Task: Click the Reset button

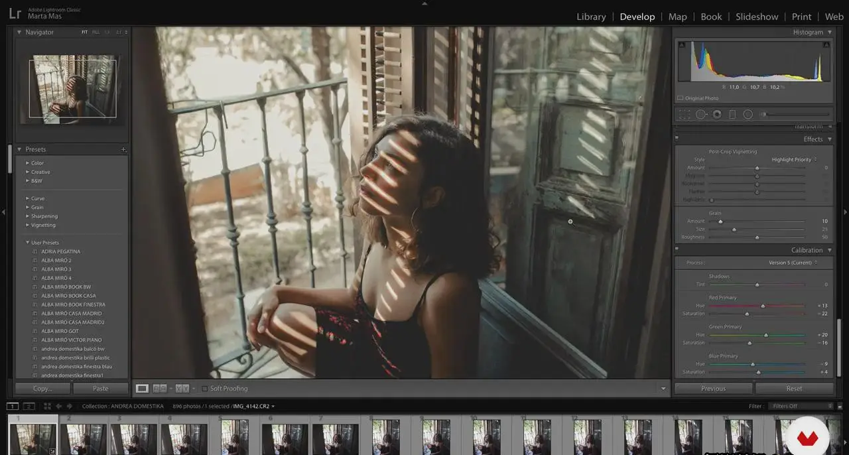Action: point(794,389)
